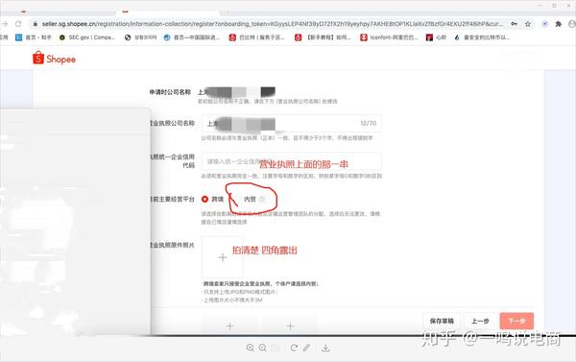Proceed with the 下一步 button
Image resolution: width=576 pixels, height=362 pixels.
click(516, 321)
